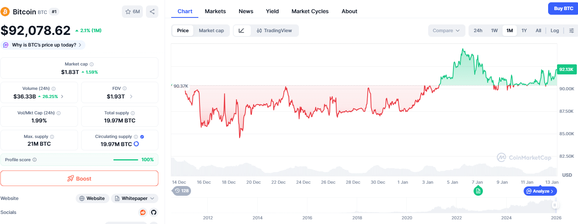Image resolution: width=578 pixels, height=224 pixels.
Task: Click the share icon button
Action: coord(152,12)
